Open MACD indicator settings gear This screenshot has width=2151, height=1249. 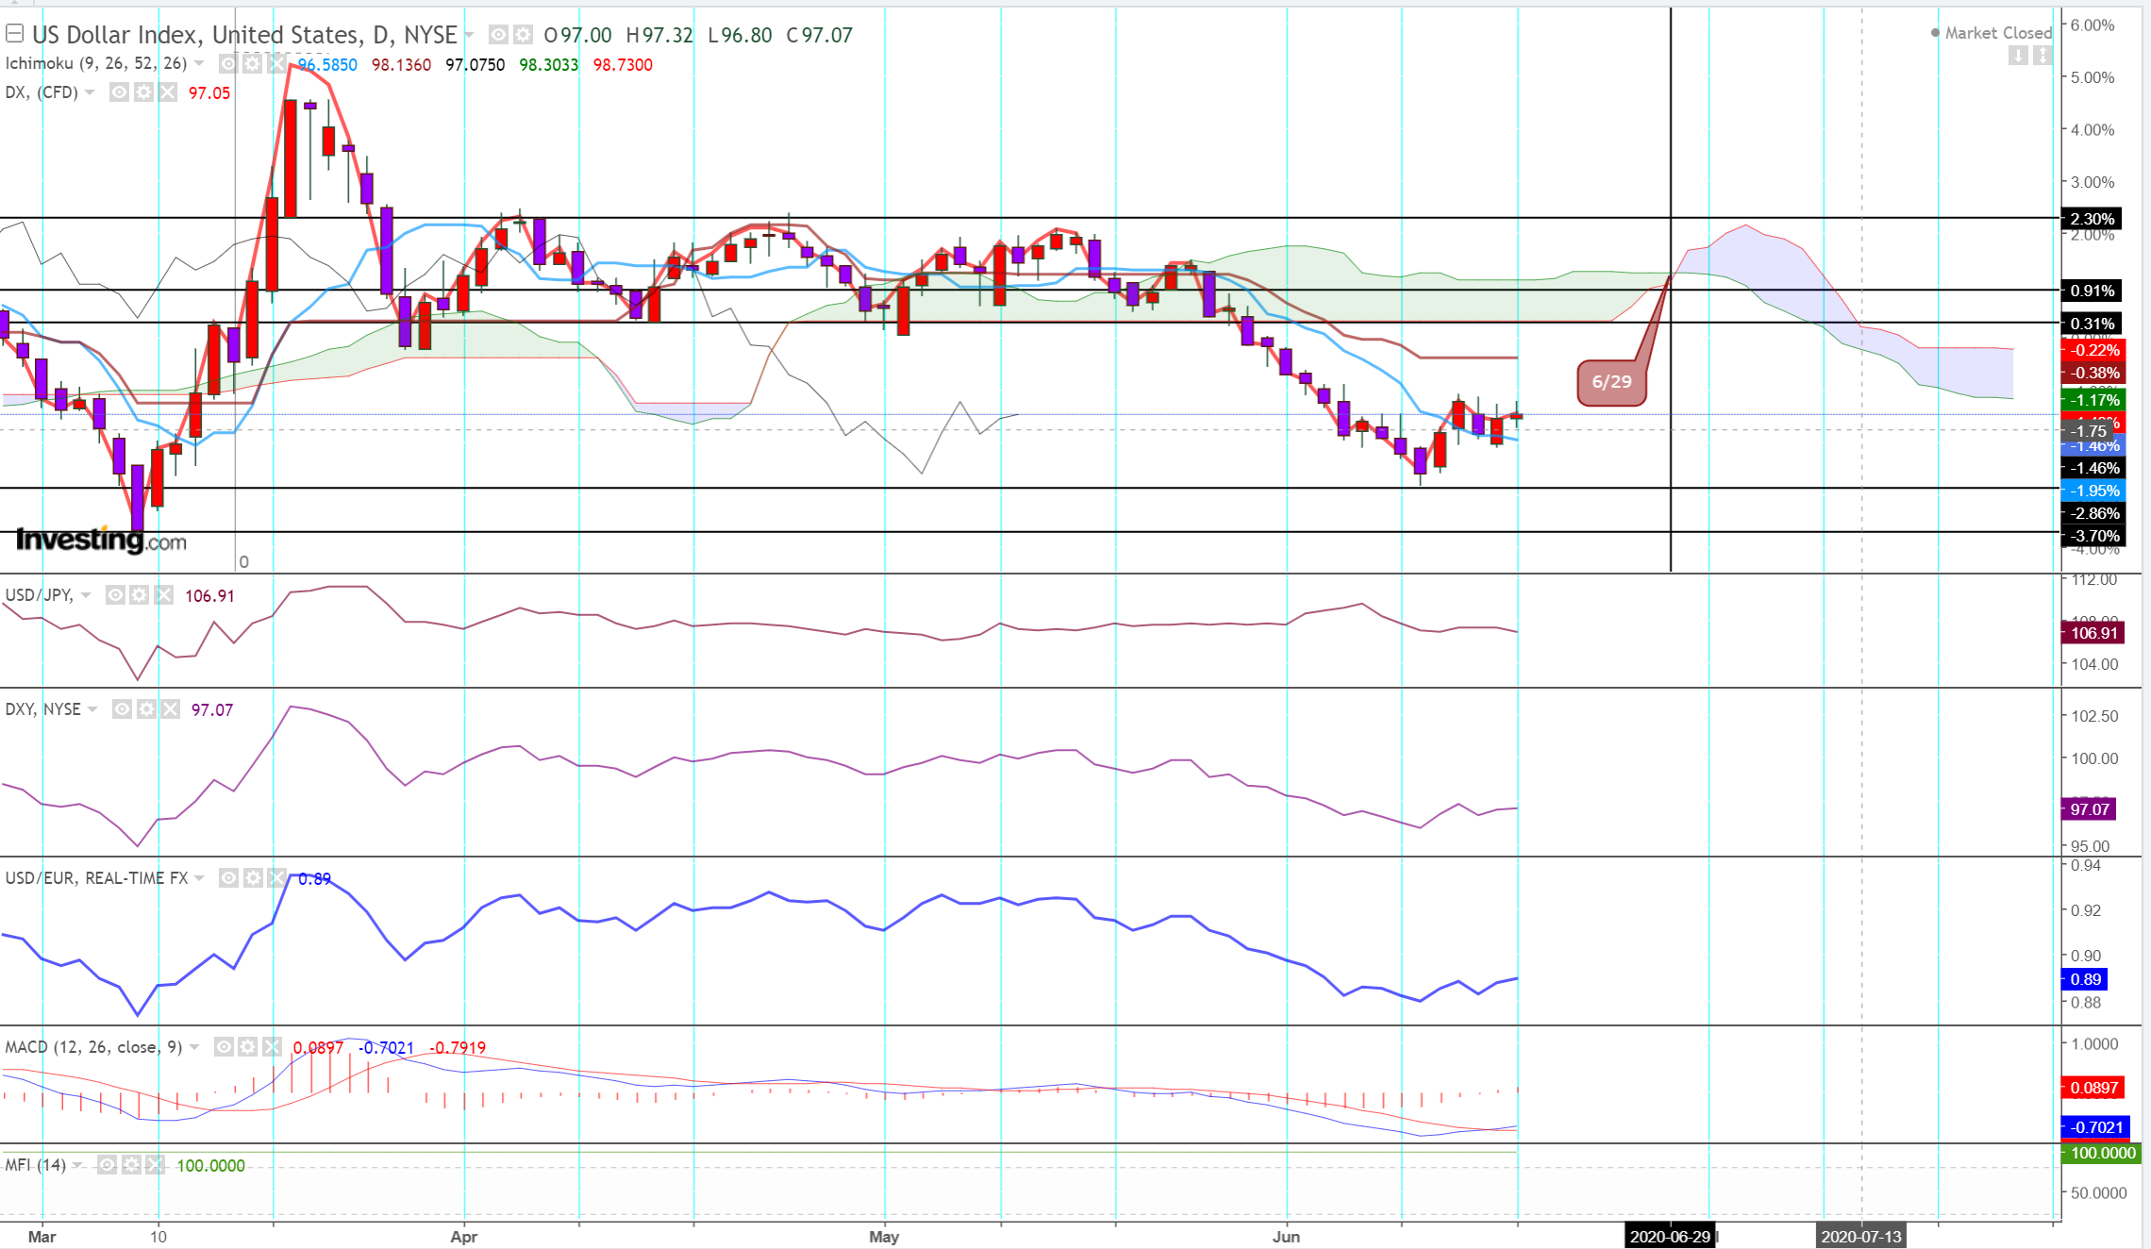click(247, 1047)
